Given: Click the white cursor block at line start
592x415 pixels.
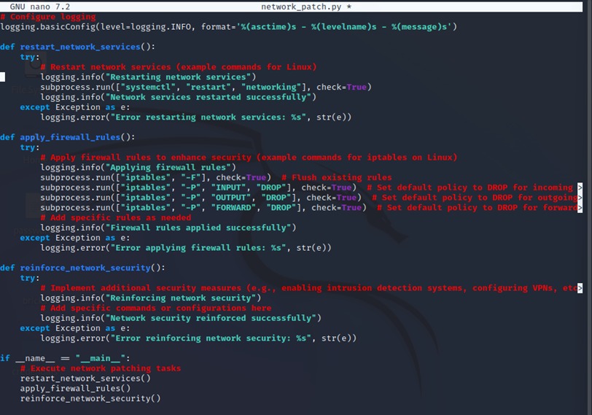Looking at the screenshot, I should pyautogui.click(x=3, y=77).
